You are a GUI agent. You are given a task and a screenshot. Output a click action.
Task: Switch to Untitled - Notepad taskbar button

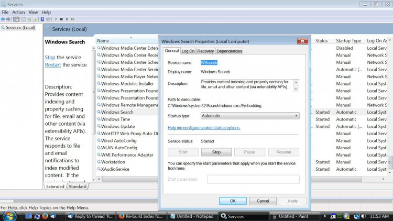(x=192, y=216)
